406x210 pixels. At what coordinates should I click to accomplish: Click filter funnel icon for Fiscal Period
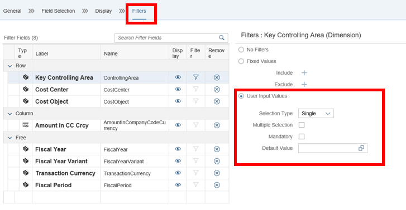pos(196,185)
